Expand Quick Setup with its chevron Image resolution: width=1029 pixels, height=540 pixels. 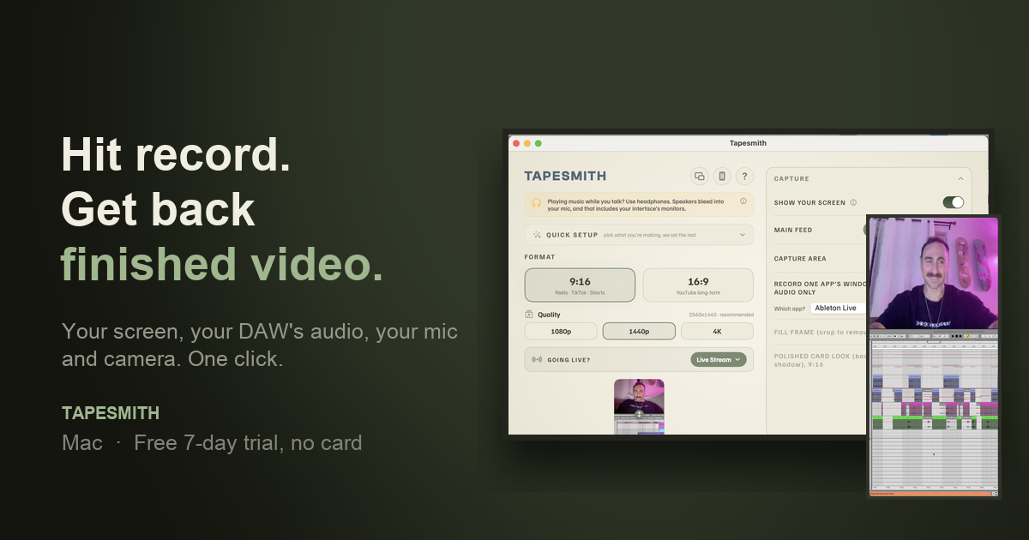click(743, 235)
